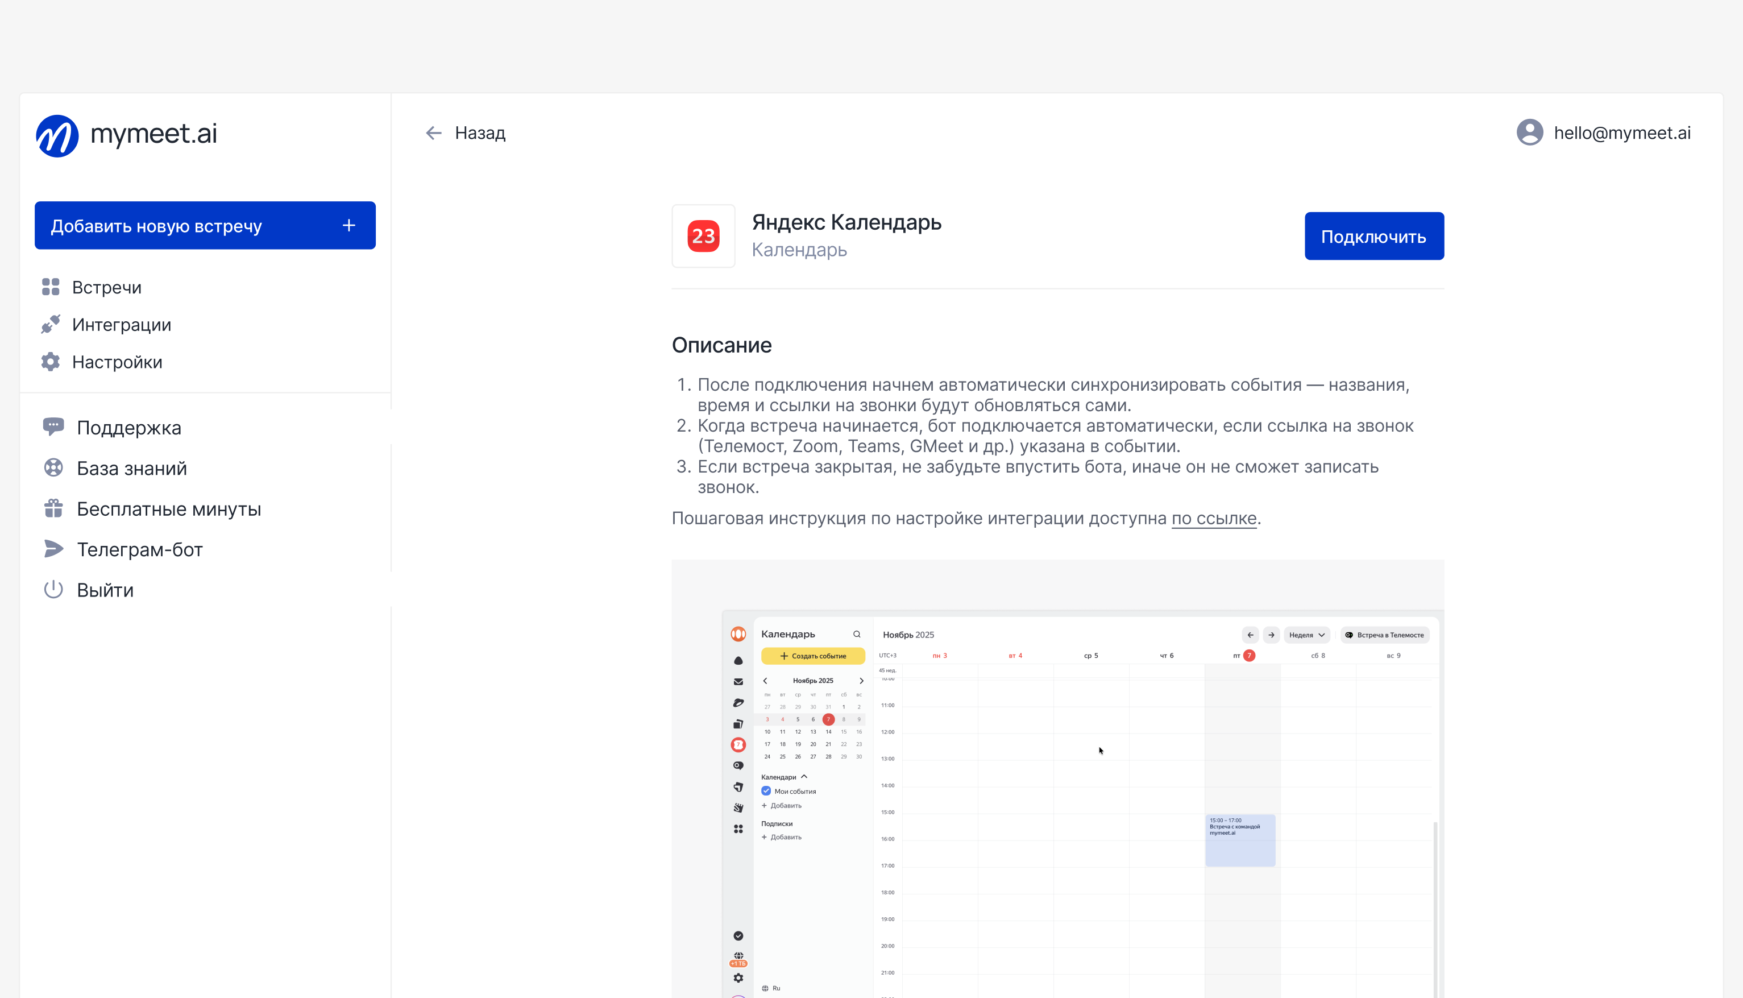Viewport: 1743px width, 998px height.
Task: Click the Яндекс Календарь 23 app icon
Action: click(x=703, y=236)
